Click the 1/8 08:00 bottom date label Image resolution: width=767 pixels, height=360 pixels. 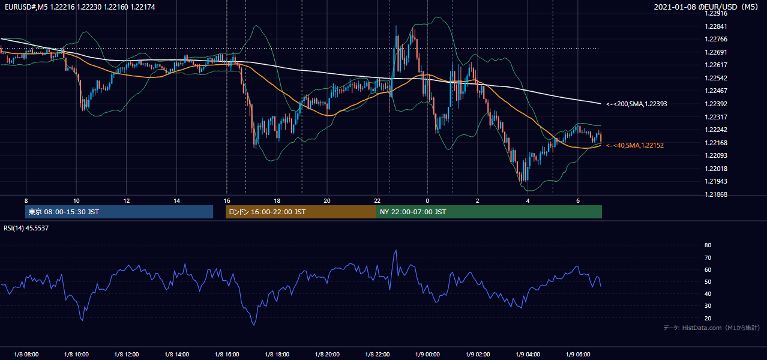click(x=26, y=355)
